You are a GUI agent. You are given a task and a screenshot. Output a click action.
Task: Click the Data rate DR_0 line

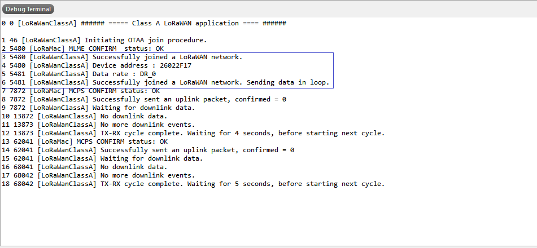coord(78,74)
